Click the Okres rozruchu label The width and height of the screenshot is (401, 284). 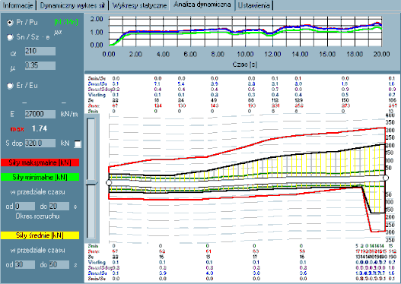tap(37, 216)
